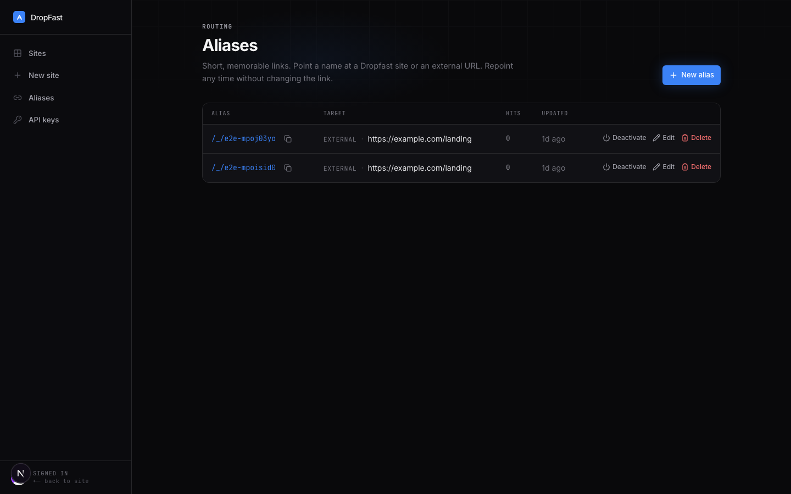791x494 pixels.
Task: Click the ROUTING section label
Action: pyautogui.click(x=217, y=26)
